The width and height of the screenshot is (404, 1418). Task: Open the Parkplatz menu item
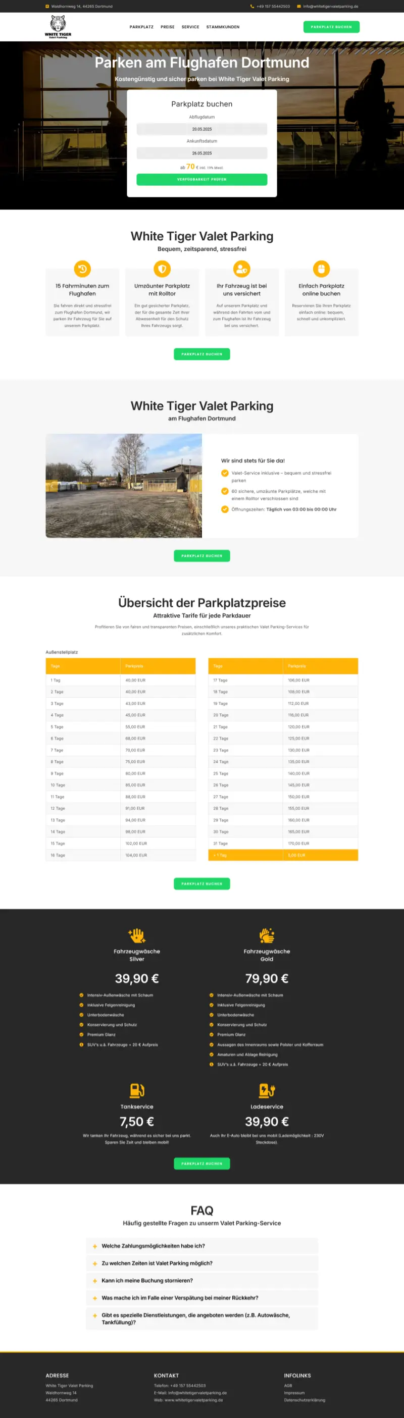pos(141,27)
